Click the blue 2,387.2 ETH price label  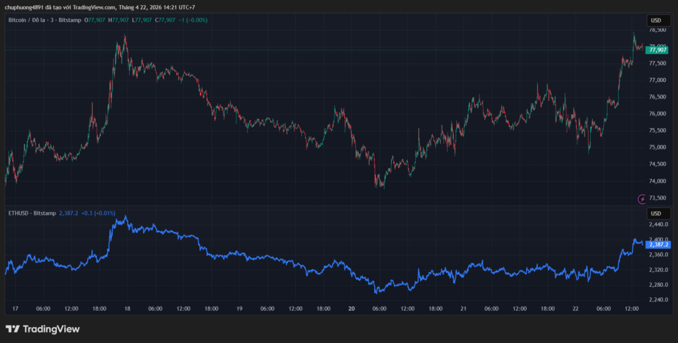click(x=659, y=245)
